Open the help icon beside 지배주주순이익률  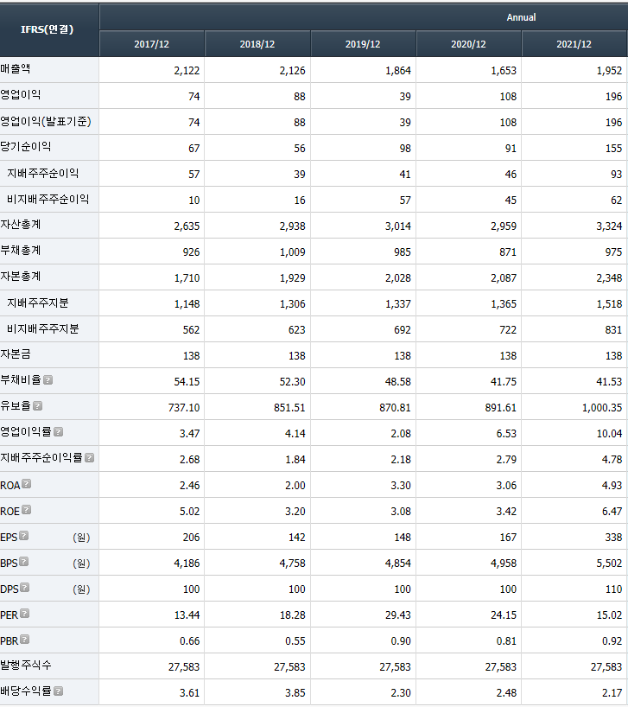(89, 458)
